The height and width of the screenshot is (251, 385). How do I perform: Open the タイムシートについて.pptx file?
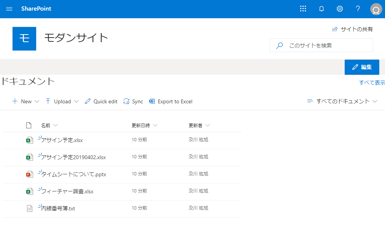point(74,174)
